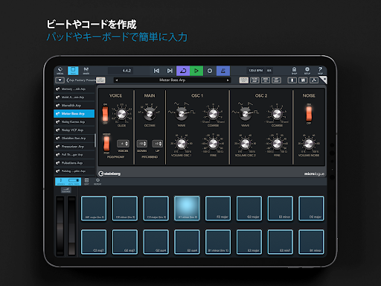Open the Help question mark icon
The width and height of the screenshot is (381, 286).
[320, 71]
